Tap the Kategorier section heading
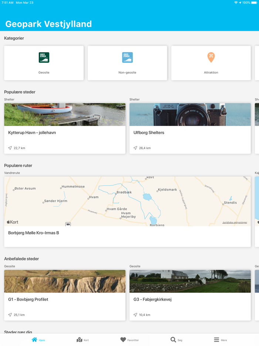259x346 pixels. pyautogui.click(x=14, y=38)
